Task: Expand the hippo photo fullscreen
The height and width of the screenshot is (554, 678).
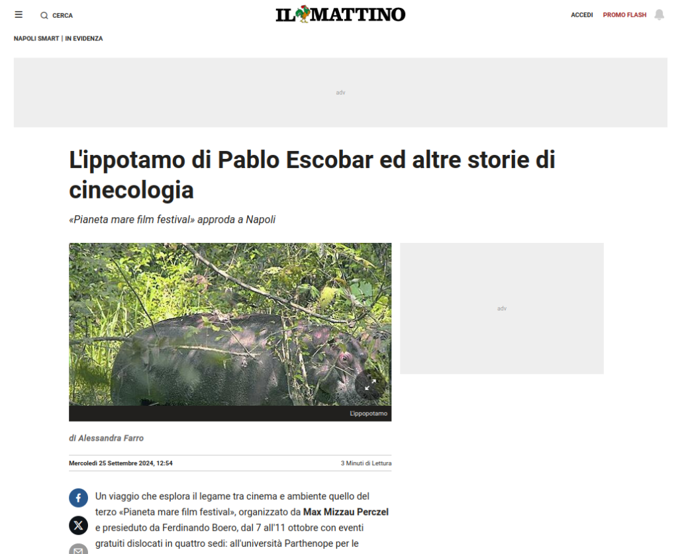Action: (x=370, y=384)
